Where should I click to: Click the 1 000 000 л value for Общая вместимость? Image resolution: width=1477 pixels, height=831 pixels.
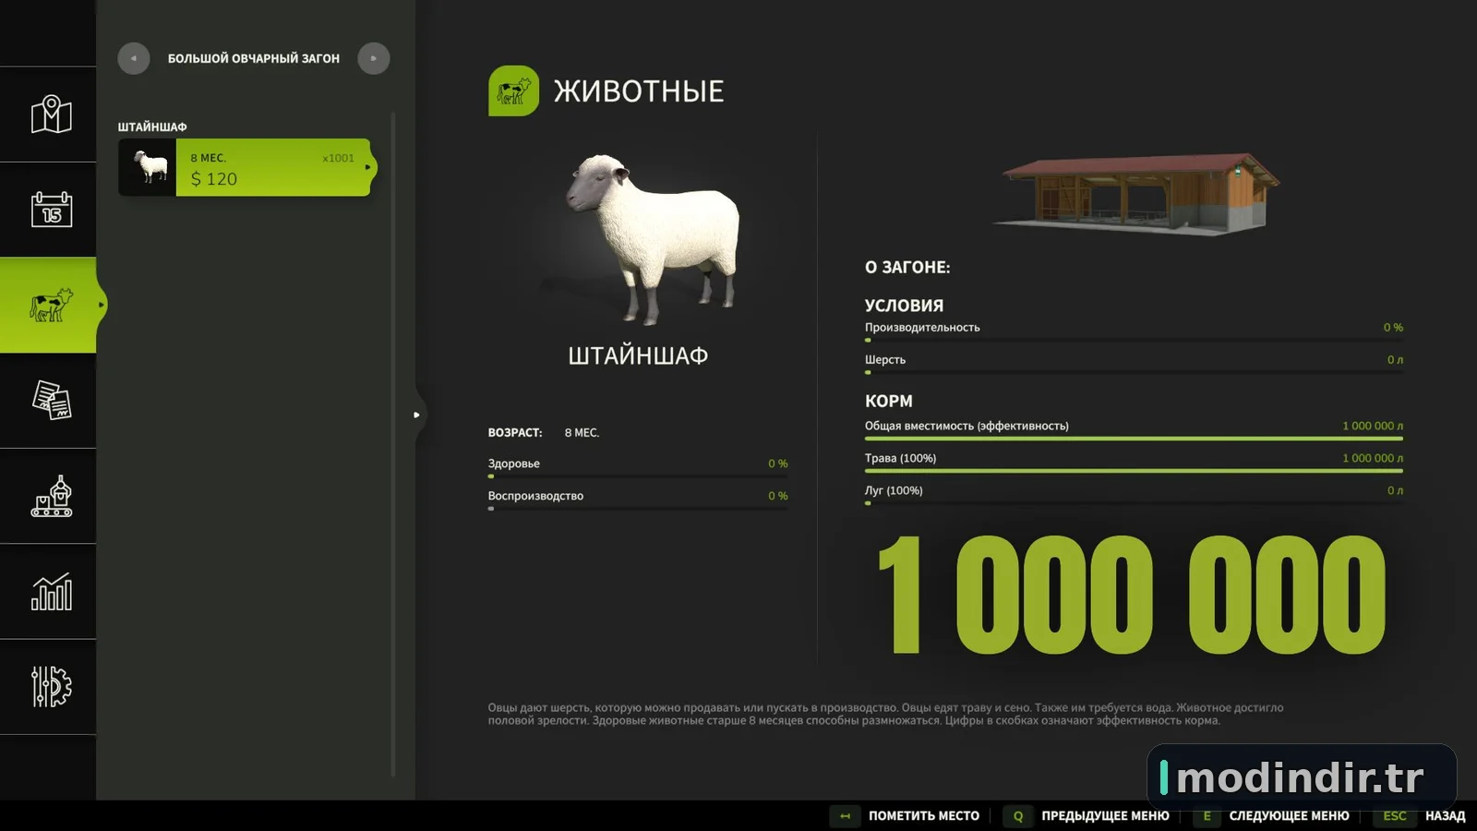tap(1373, 426)
